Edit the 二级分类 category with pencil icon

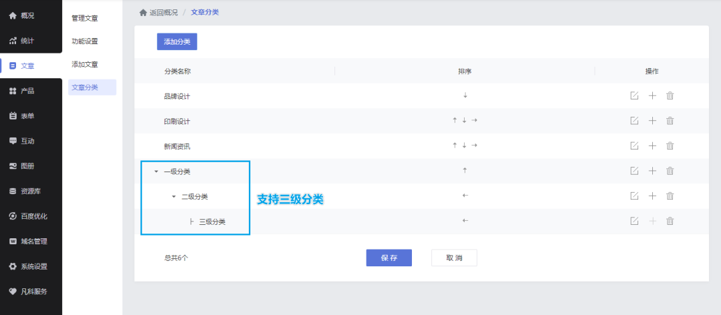pos(634,196)
